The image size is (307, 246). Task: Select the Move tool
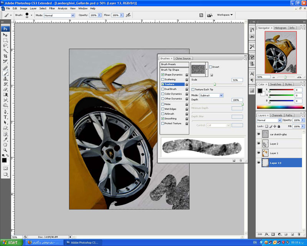[5, 35]
